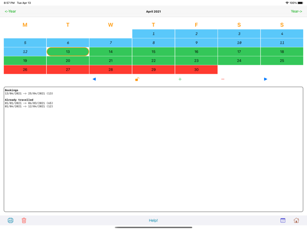Screen dimensions: 307x230
Task: Remove booking with red minus icon
Action: tap(223, 79)
